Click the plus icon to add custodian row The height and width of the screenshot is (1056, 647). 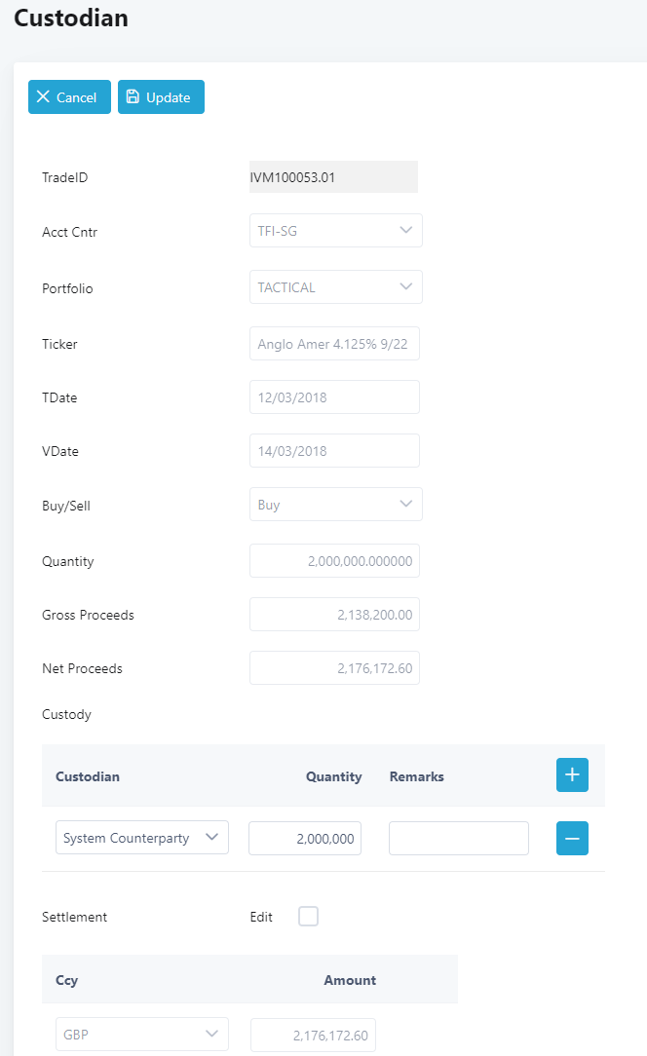572,774
